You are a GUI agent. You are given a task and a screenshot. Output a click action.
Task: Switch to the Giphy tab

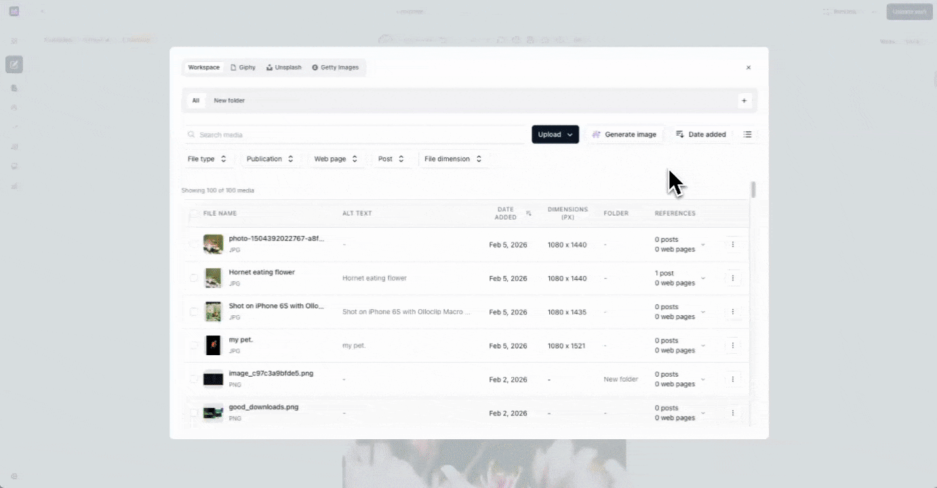pyautogui.click(x=243, y=67)
